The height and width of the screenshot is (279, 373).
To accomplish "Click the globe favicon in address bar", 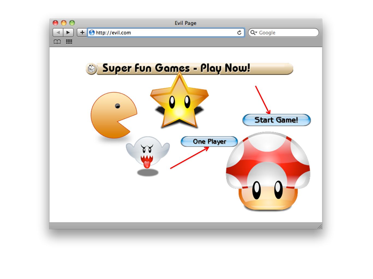I will 92,32.
